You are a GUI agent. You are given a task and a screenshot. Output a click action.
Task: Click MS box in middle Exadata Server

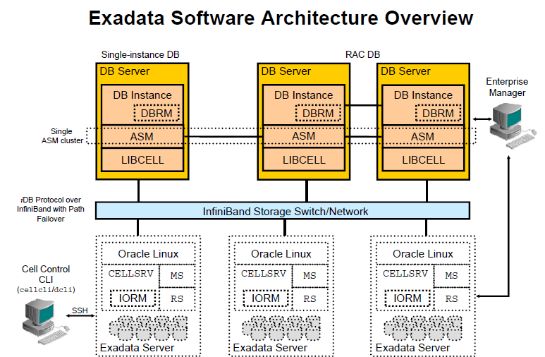310,276
